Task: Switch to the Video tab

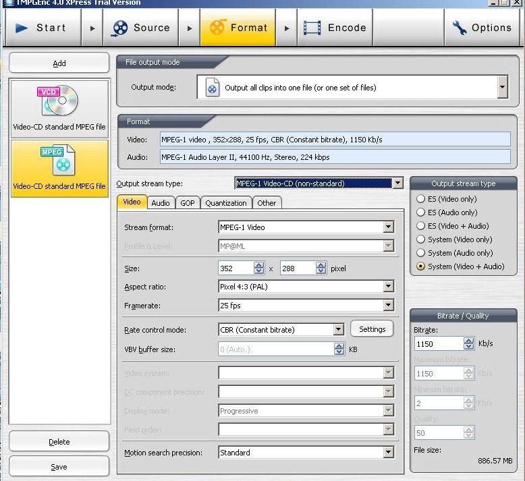Action: tap(132, 202)
